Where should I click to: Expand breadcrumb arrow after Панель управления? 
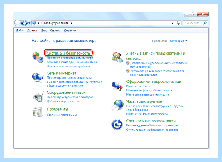point(71,23)
